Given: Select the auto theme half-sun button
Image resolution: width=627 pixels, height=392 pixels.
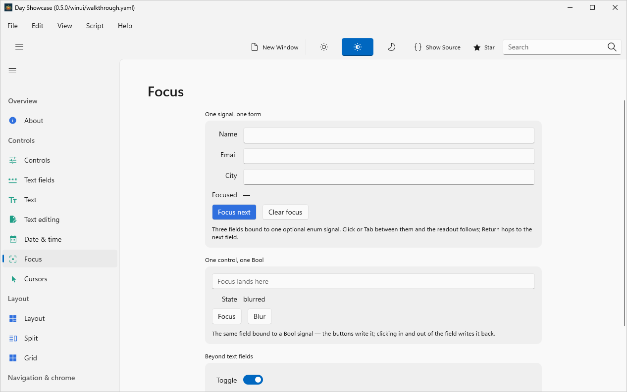Looking at the screenshot, I should click(358, 47).
